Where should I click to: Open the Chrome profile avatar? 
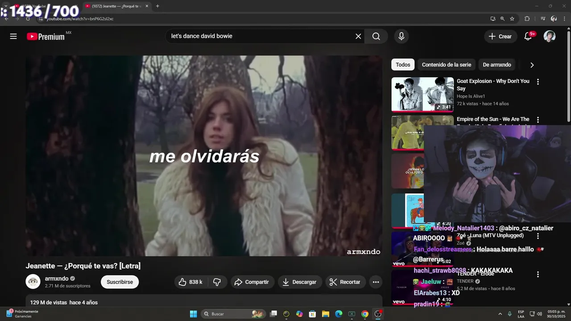[x=554, y=19]
